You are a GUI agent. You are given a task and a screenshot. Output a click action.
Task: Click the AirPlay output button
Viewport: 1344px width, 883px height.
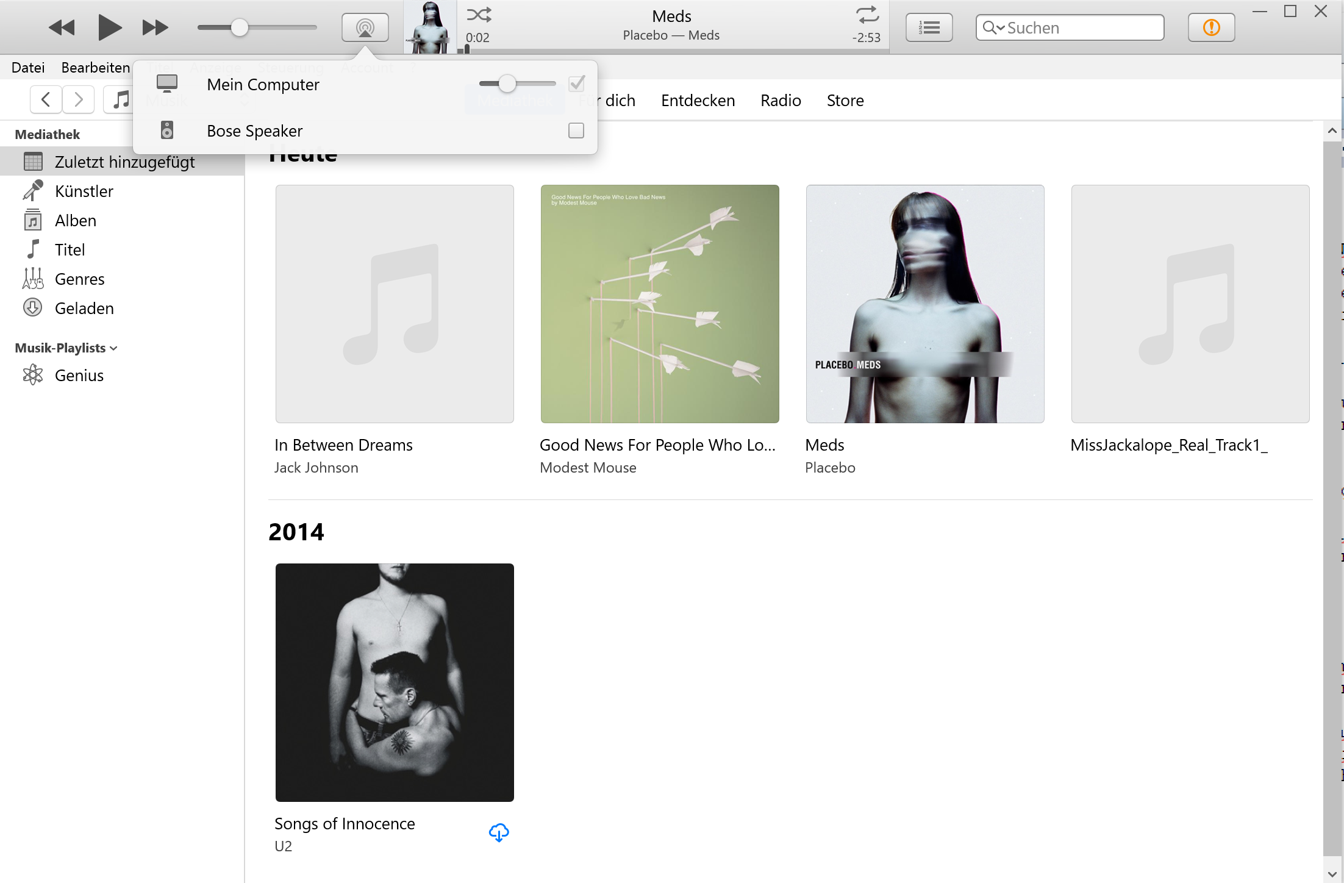(365, 27)
